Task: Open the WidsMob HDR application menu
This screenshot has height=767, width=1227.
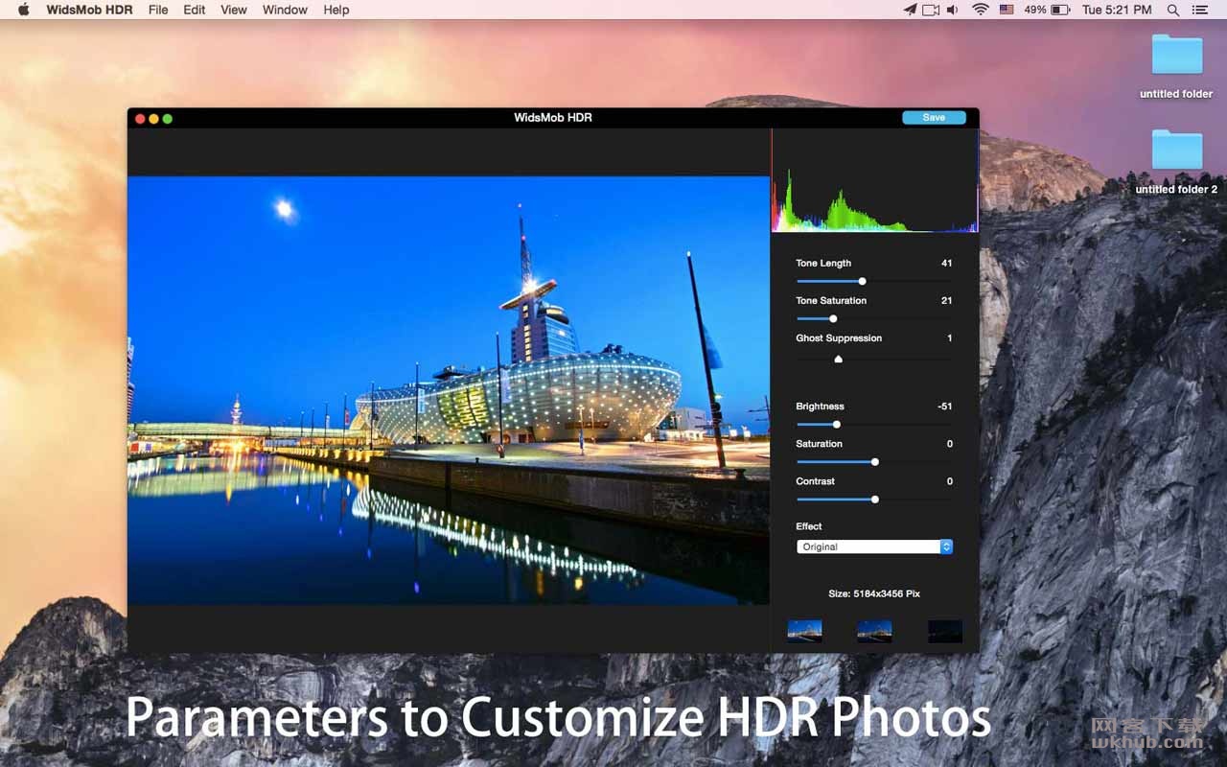Action: coord(89,10)
